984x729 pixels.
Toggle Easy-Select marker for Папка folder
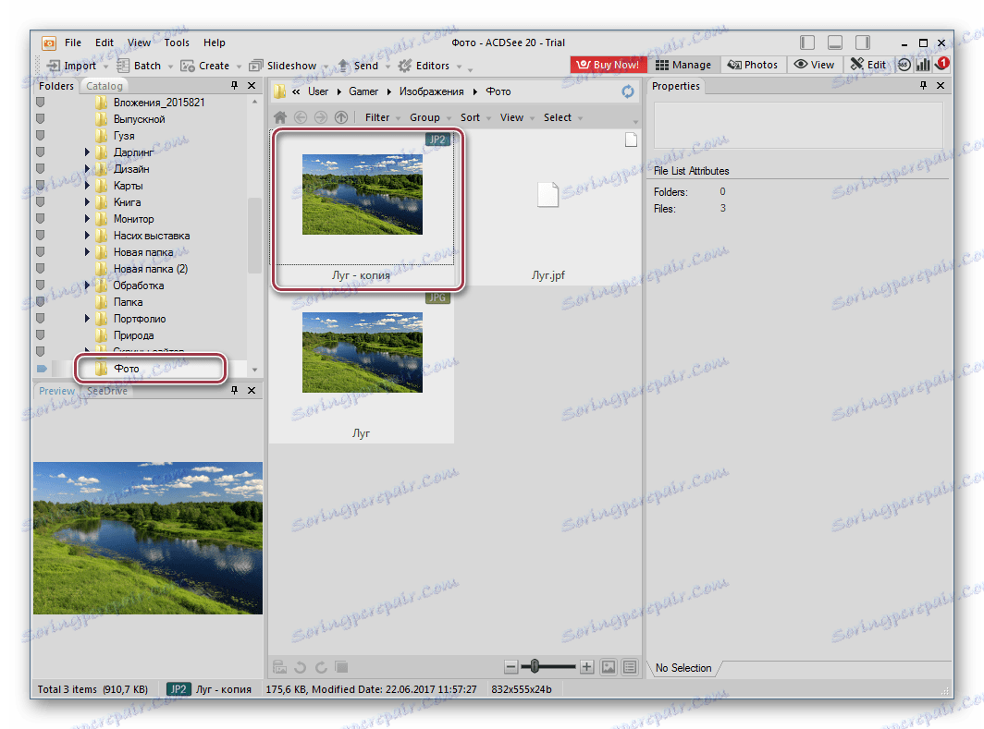(40, 301)
